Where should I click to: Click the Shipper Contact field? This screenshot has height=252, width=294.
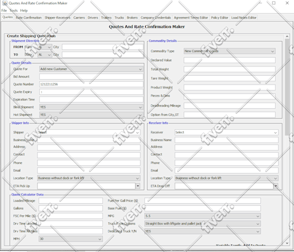pyautogui.click(x=88, y=155)
